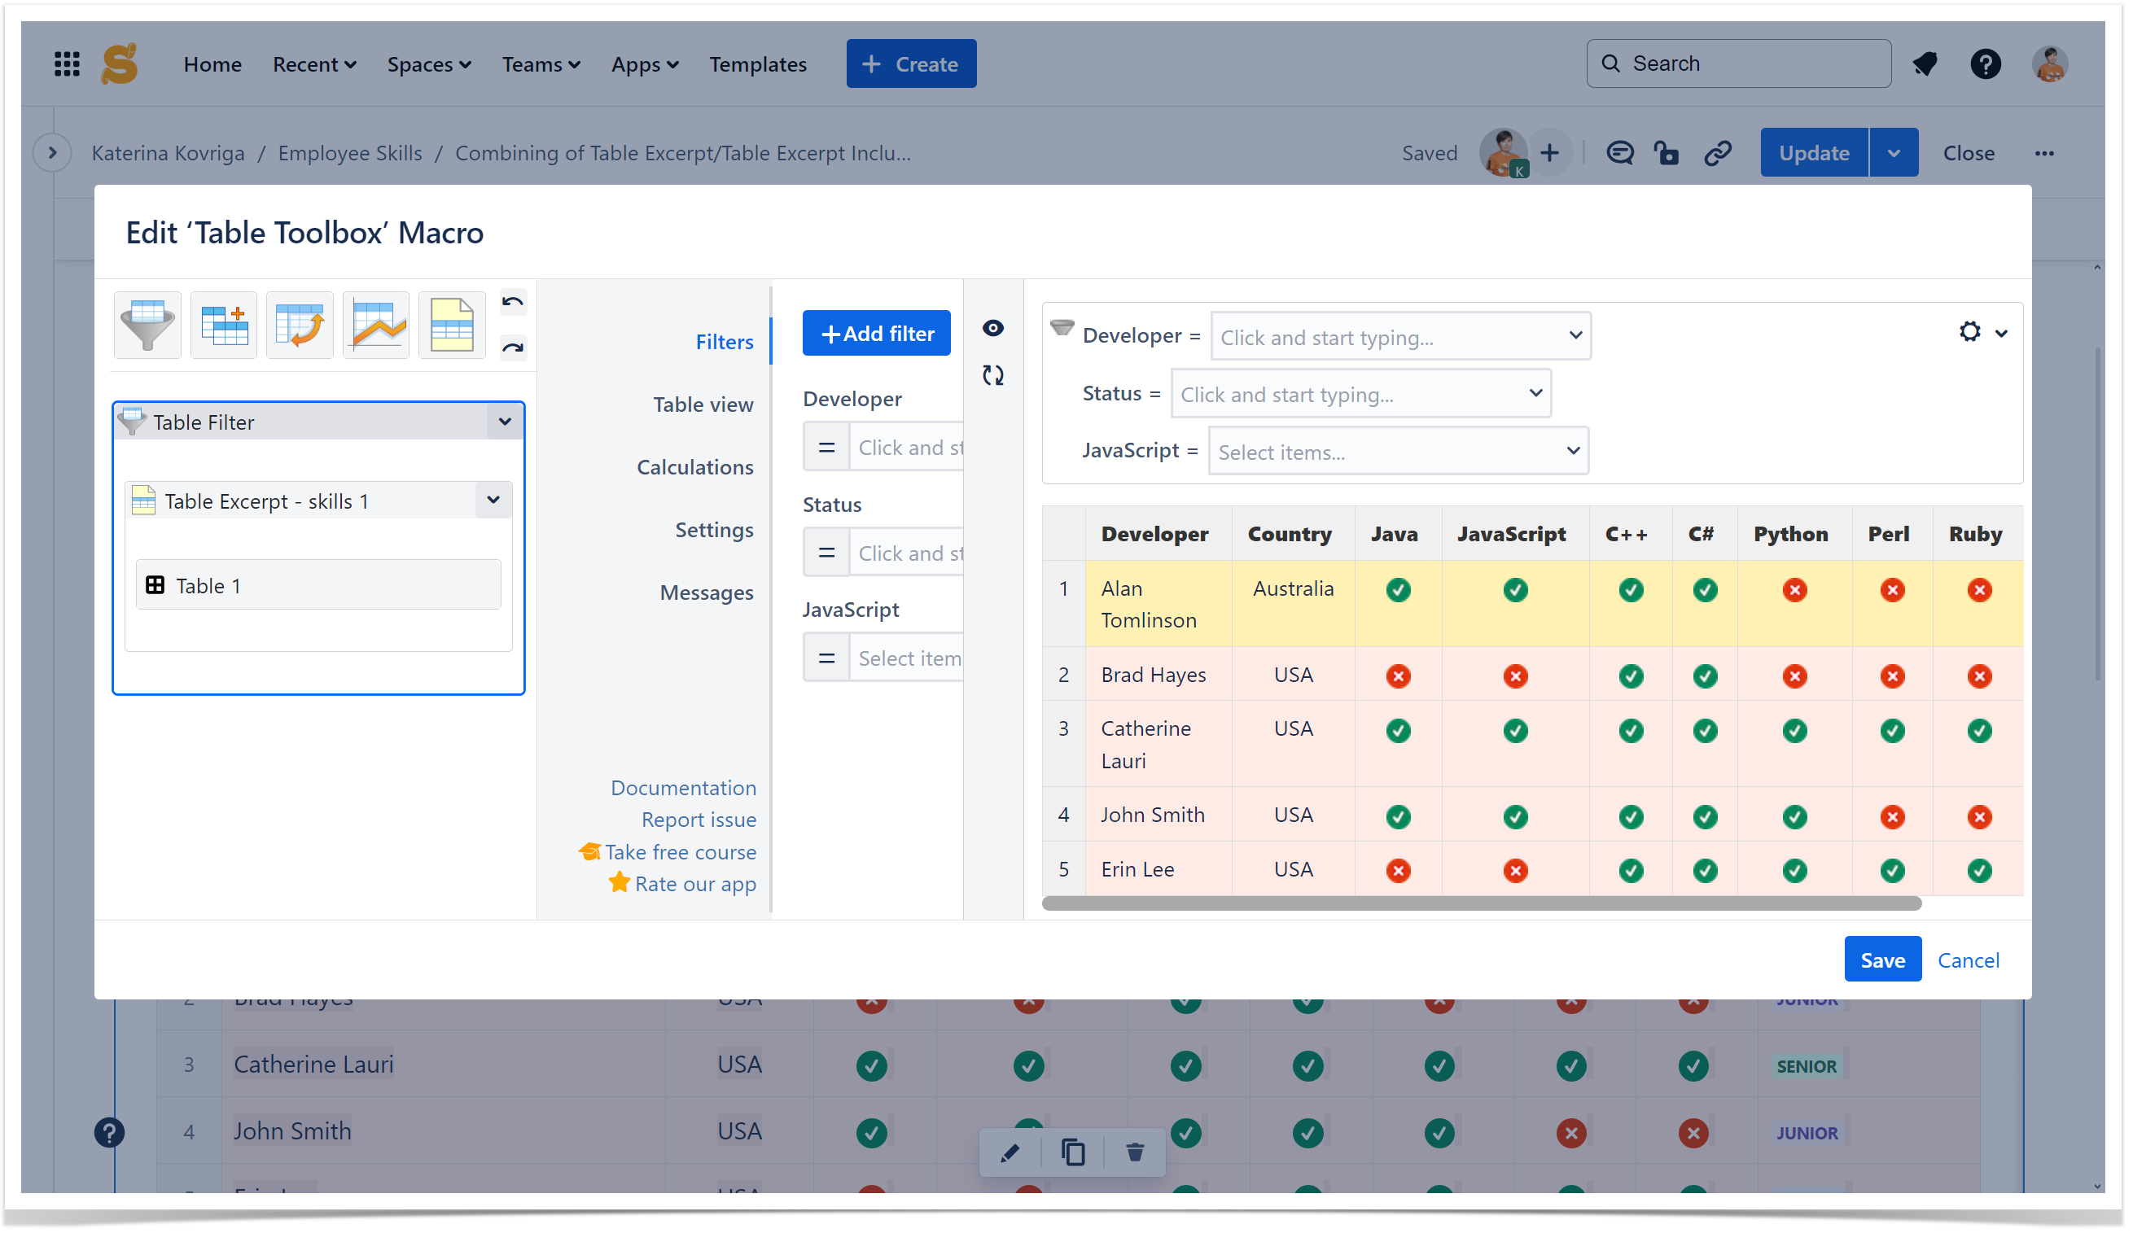This screenshot has width=2133, height=1233.
Task: Toggle Status filter equals operator button
Action: 826,553
